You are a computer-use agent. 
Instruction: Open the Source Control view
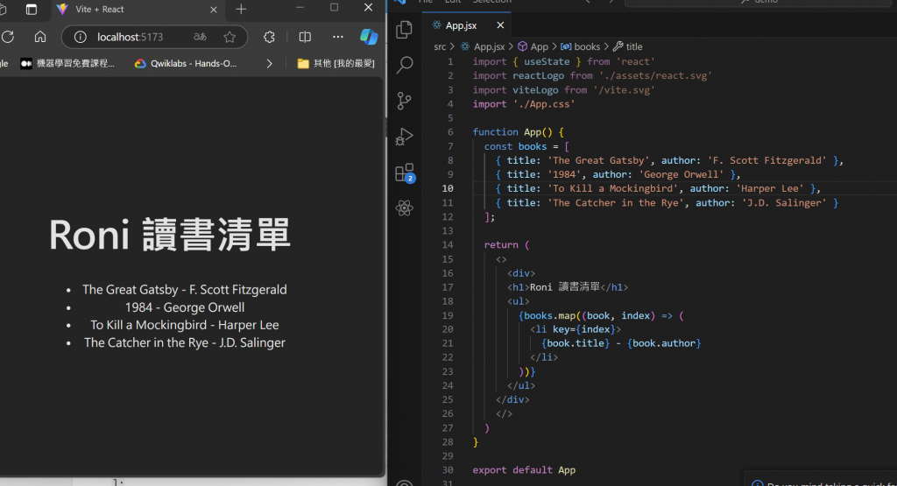405,101
